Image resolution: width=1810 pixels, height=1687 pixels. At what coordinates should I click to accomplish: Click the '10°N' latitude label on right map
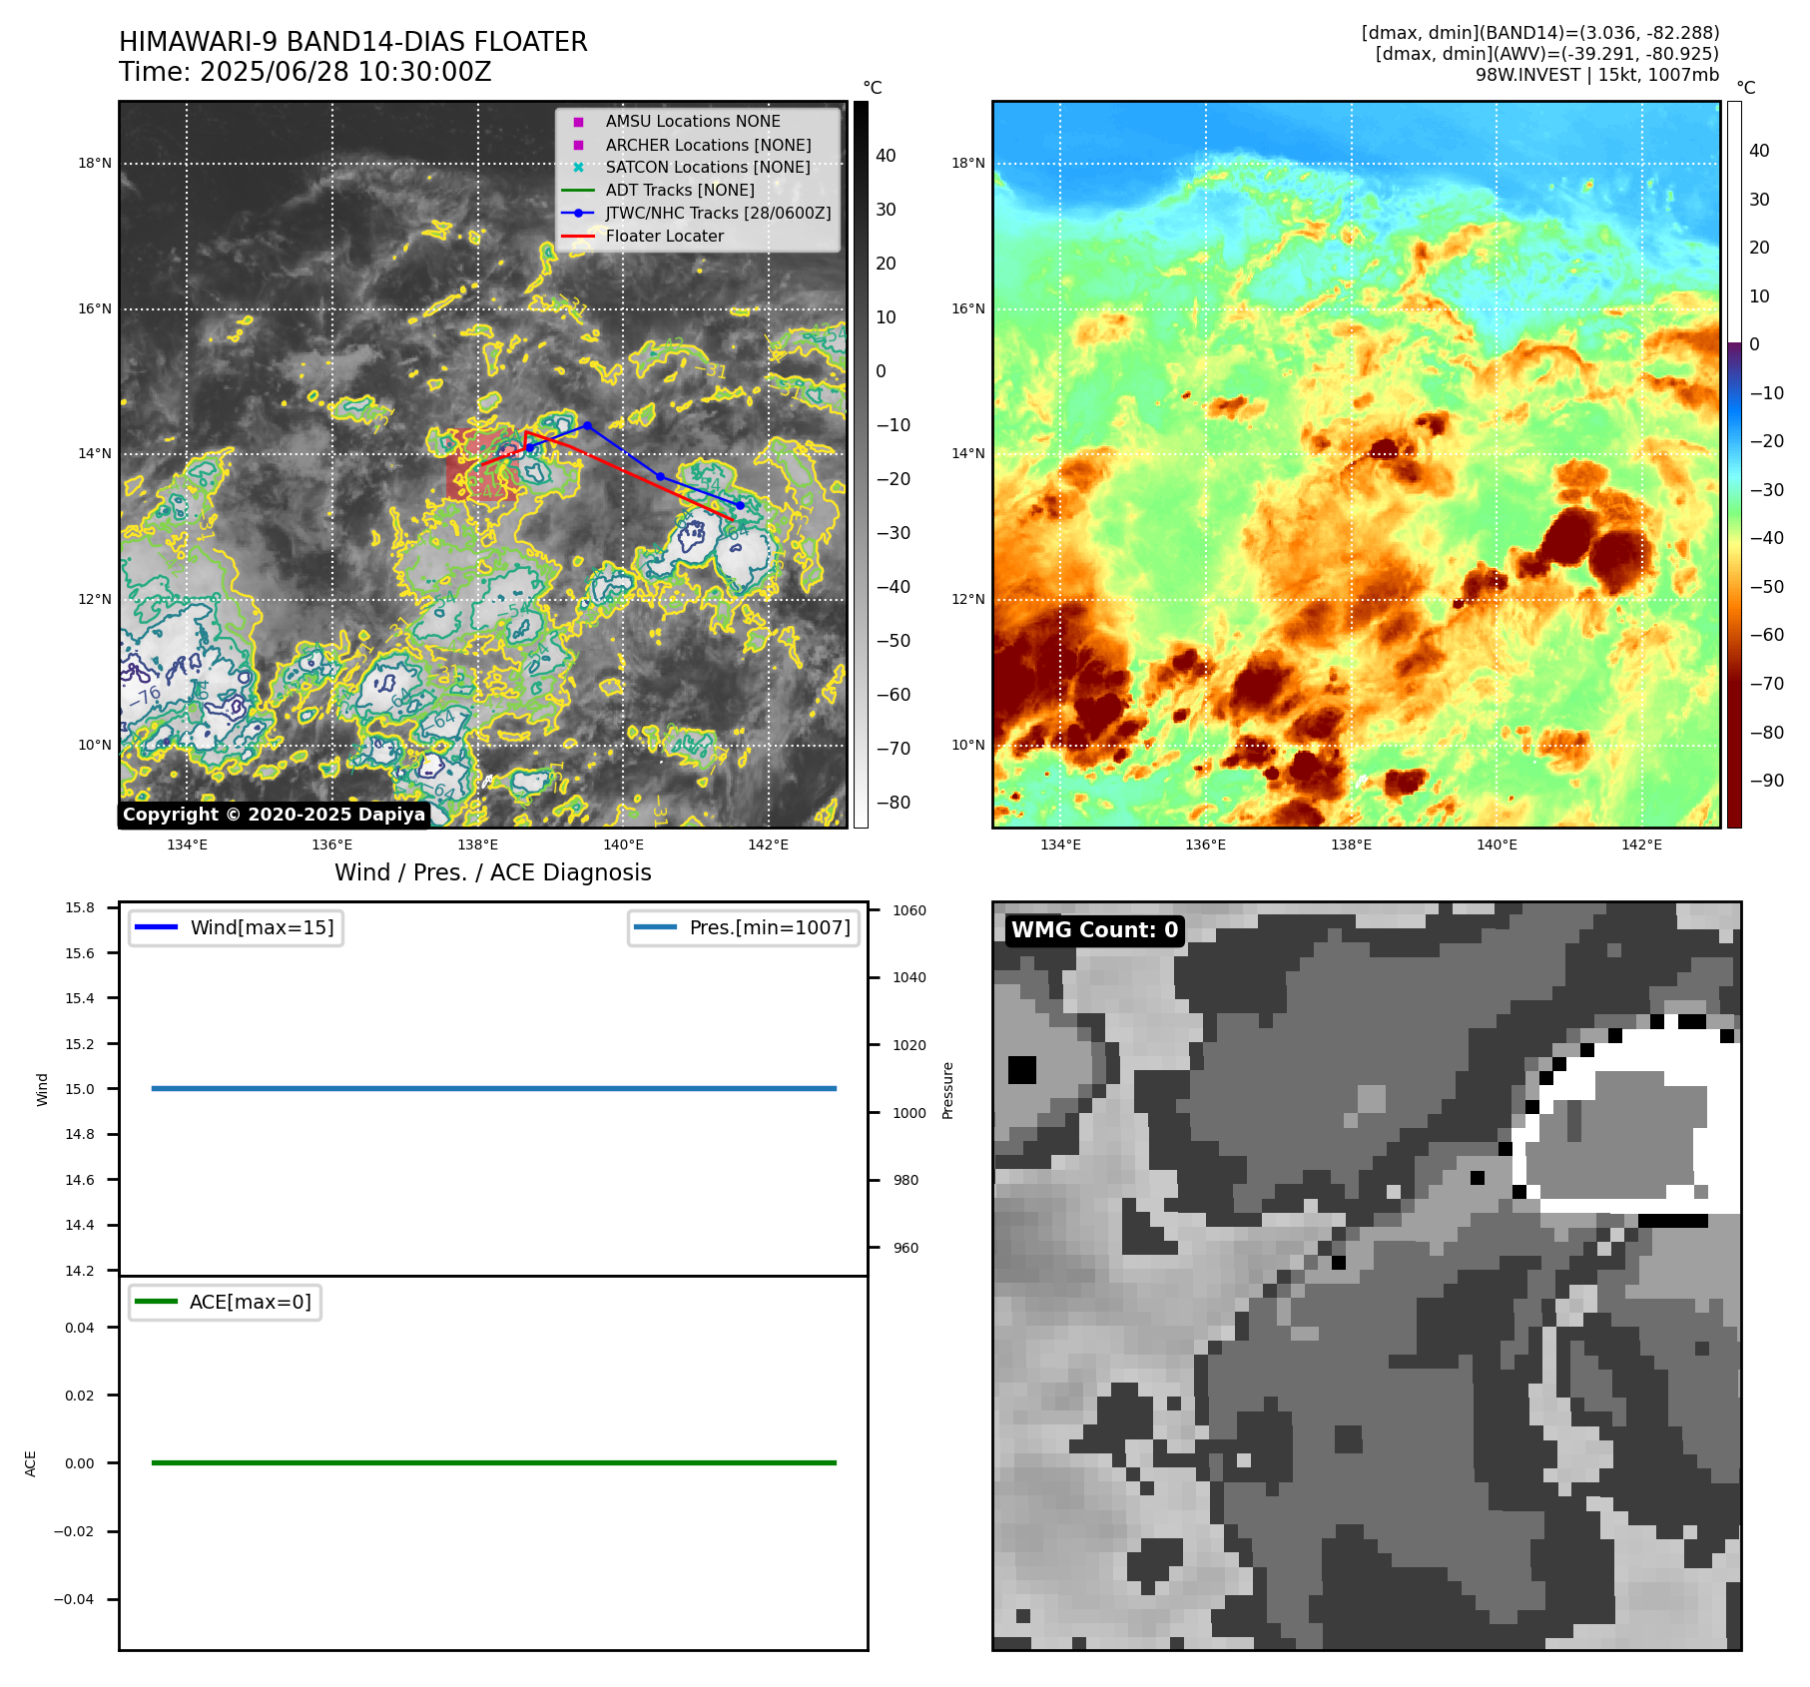(967, 745)
